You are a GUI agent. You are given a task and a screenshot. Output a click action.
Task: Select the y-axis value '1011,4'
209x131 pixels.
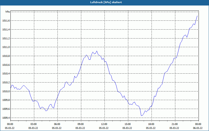pos(6,30)
